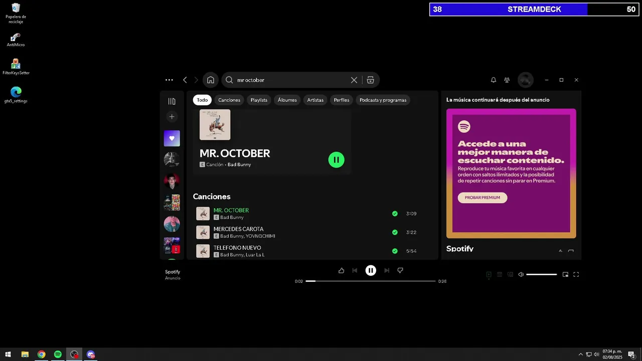Image resolution: width=642 pixels, height=361 pixels.
Task: Open Spotify Home
Action: [211, 80]
